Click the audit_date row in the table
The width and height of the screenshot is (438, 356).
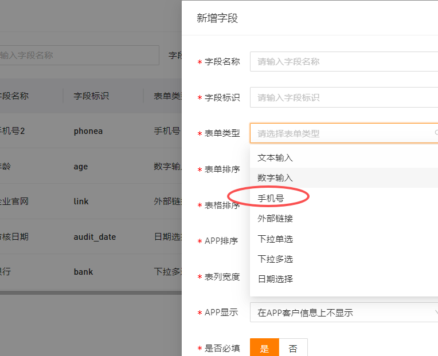tap(95, 237)
